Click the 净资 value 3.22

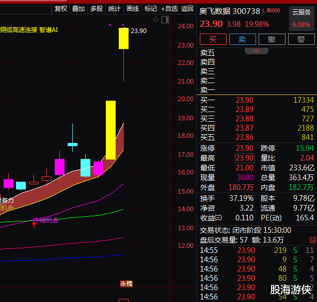246,208
